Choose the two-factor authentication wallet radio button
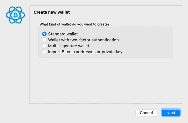Image resolution: width=188 pixels, height=123 pixels. point(44,40)
